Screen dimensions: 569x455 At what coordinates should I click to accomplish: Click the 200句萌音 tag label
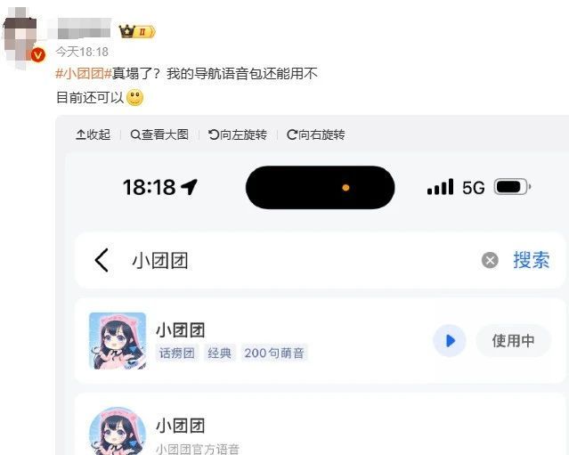[274, 353]
